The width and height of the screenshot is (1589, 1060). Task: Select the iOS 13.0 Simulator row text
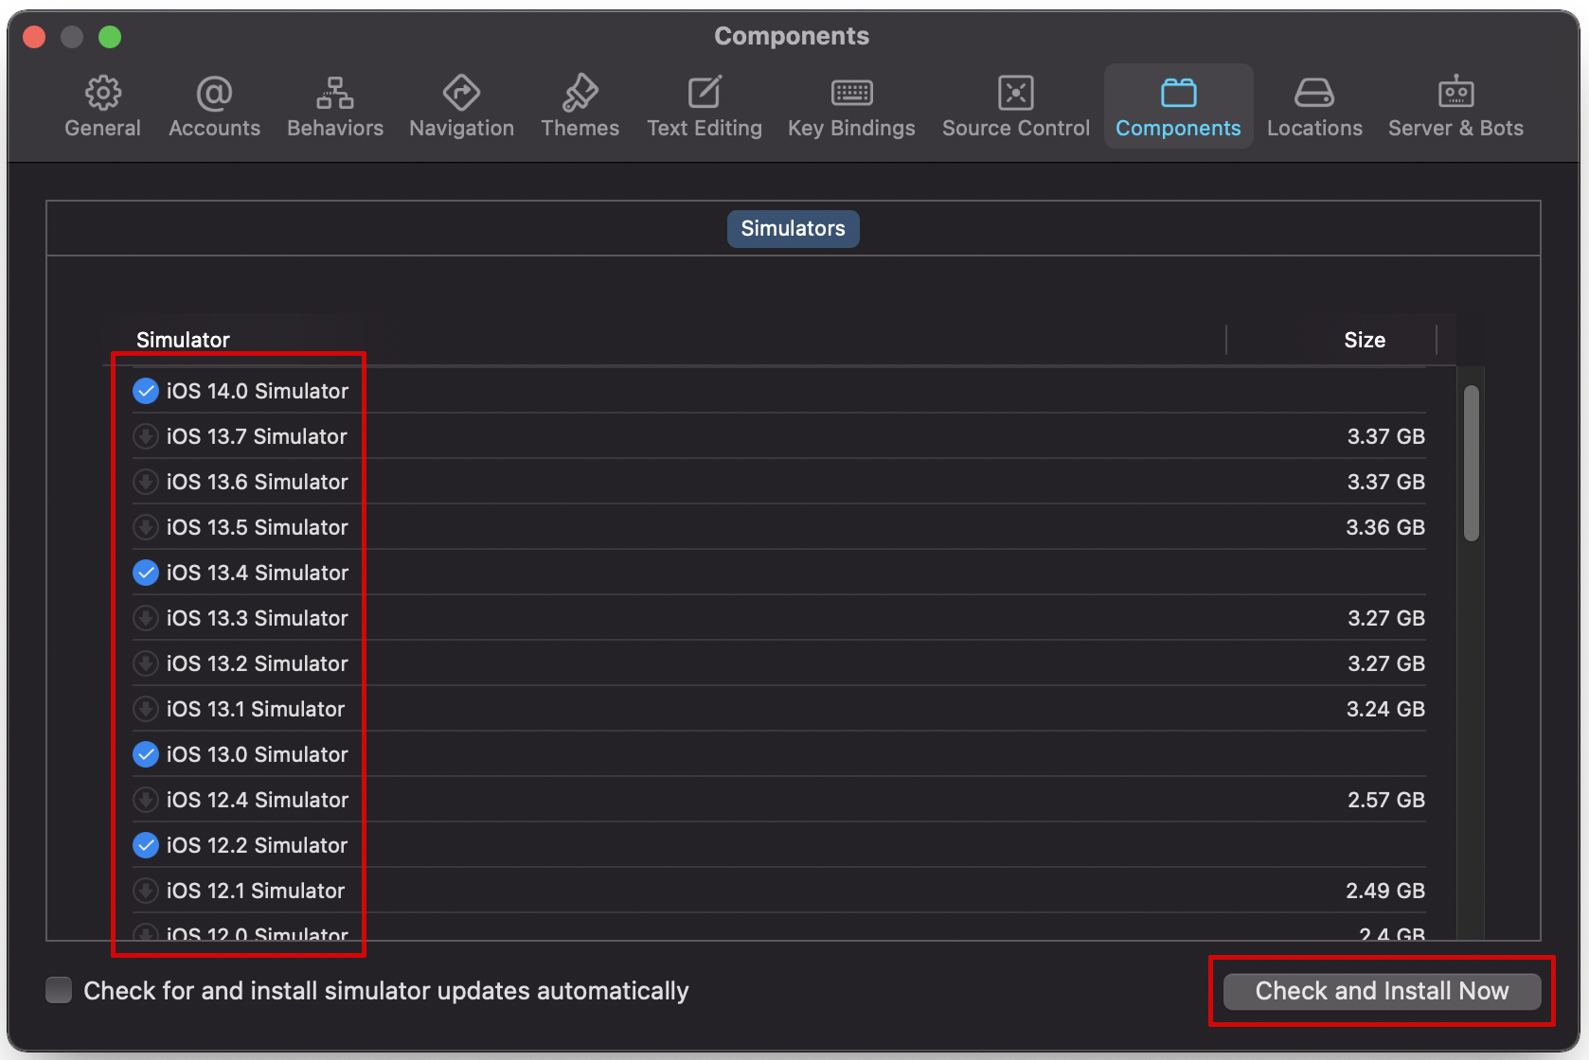click(258, 754)
